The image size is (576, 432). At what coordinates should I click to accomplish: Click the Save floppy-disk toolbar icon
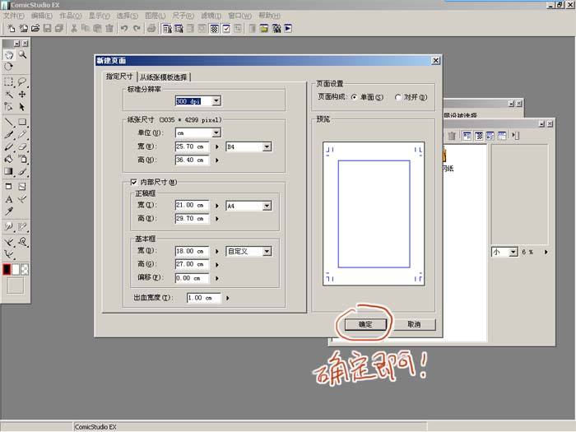[x=48, y=28]
